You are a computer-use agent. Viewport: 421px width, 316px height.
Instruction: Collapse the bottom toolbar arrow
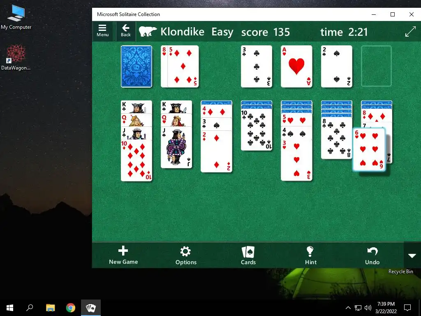(412, 256)
